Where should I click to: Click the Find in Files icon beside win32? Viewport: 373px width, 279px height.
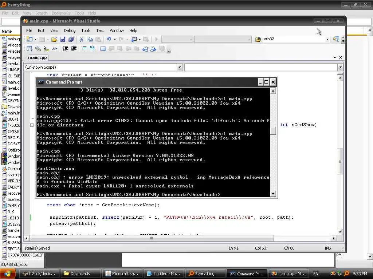258,39
